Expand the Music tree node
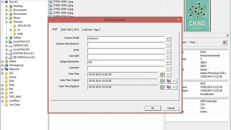The width and height of the screenshot is (231, 130). (6, 18)
